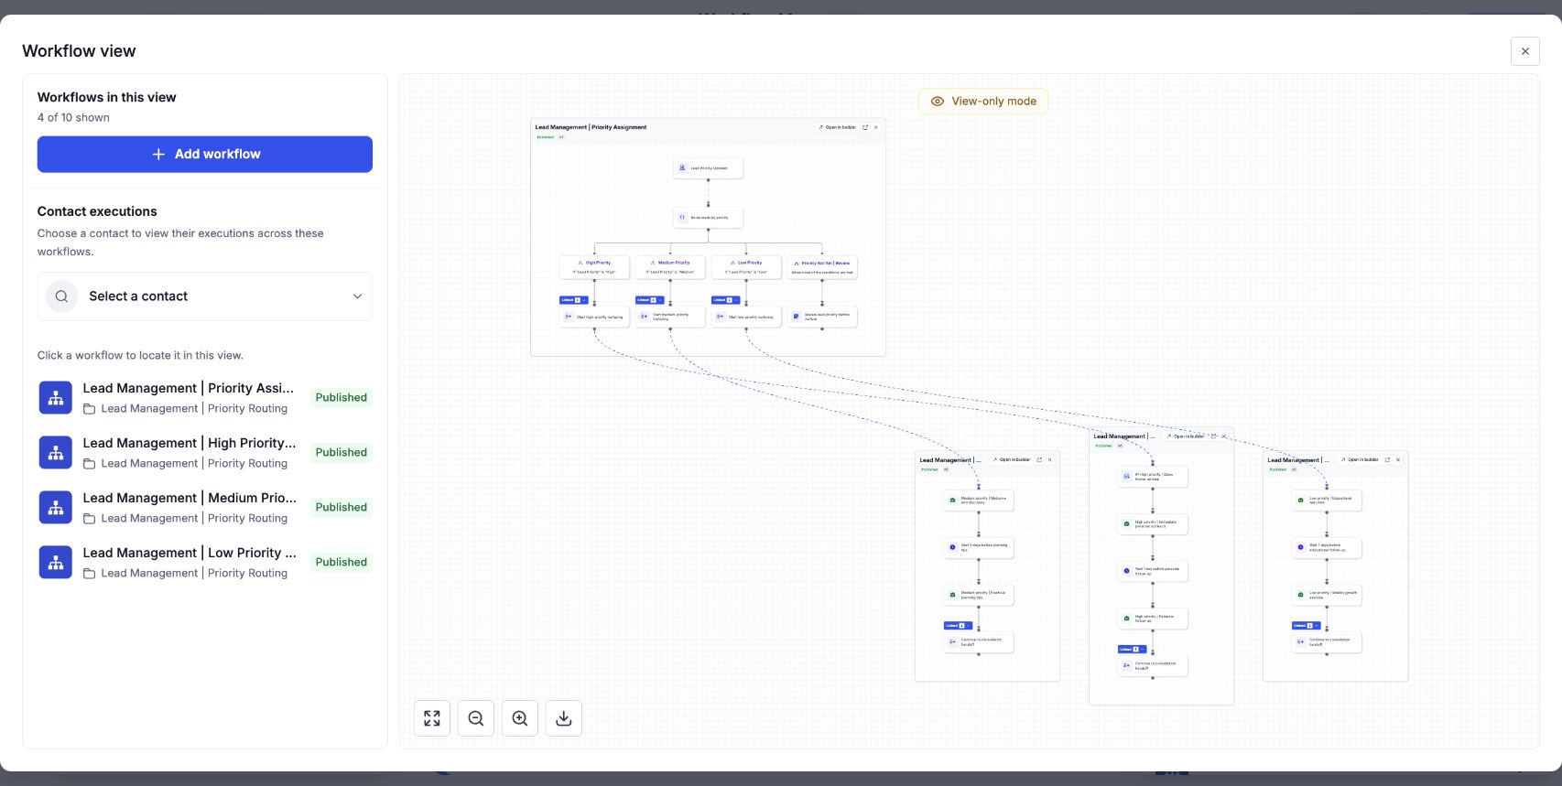Remove the Priority Assignment card from canvas
Screen dimensions: 1562x786
click(876, 127)
